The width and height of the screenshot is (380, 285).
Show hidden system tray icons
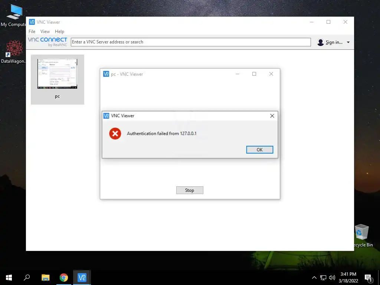[x=314, y=278]
